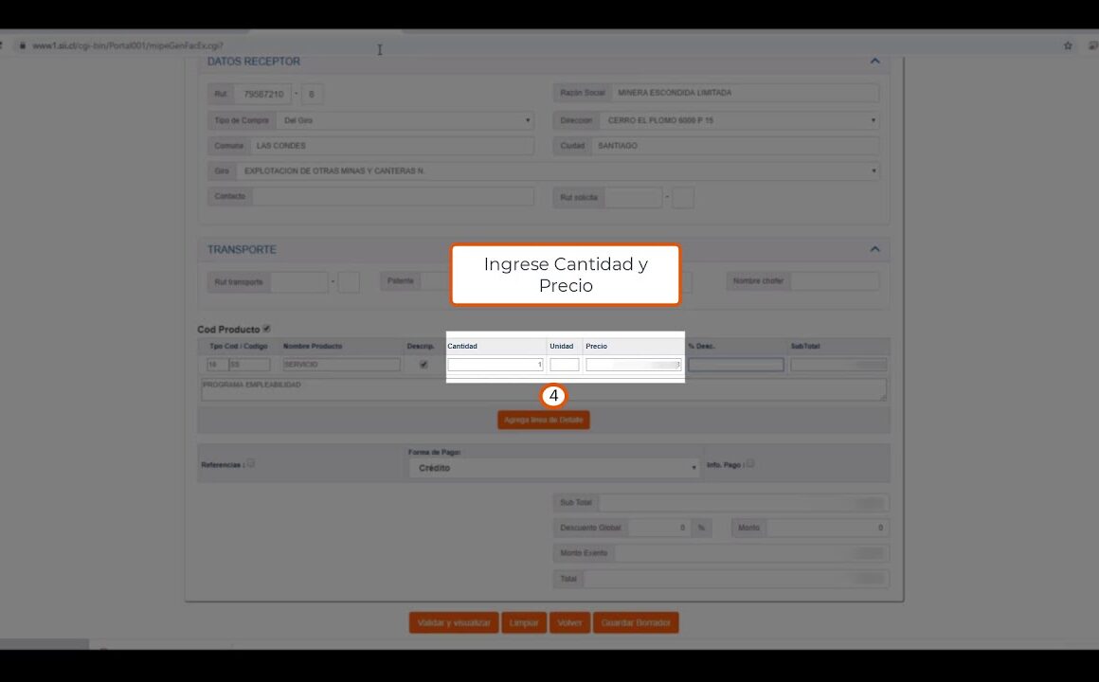The width and height of the screenshot is (1099, 682).
Task: Enable the Referencias checkbox
Action: click(251, 463)
